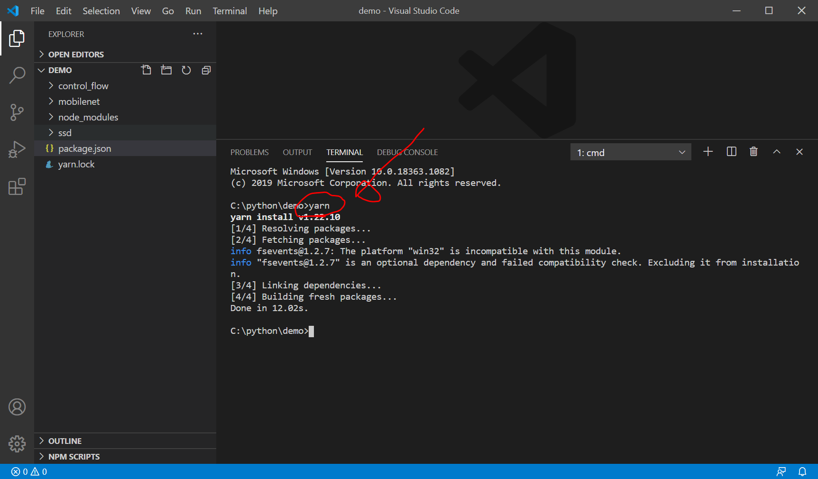Click the New Folder icon in DEMO header
Viewport: 818px width, 479px height.
pos(166,70)
